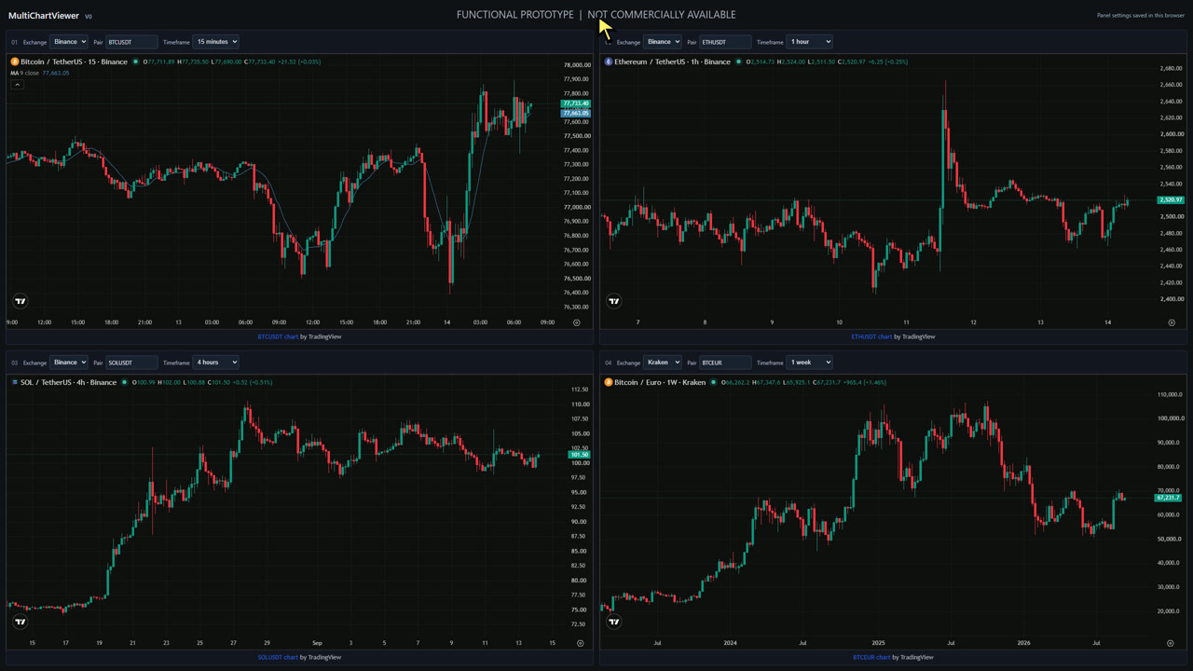Click the Ethereum coin icon in chart legend

coord(609,62)
